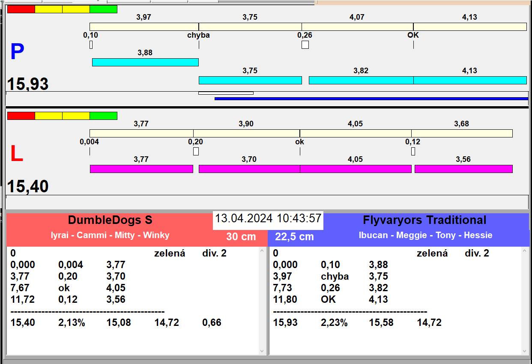This screenshot has height=364, width=532.
Task: Click the large total time 15,40 in lane L
Action: coord(28,186)
